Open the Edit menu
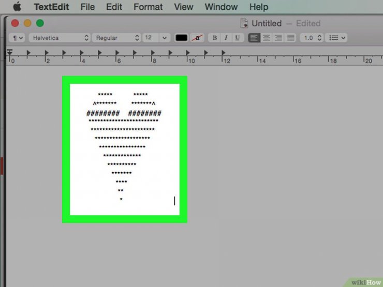383x287 pixels. pyautogui.click(x=114, y=7)
